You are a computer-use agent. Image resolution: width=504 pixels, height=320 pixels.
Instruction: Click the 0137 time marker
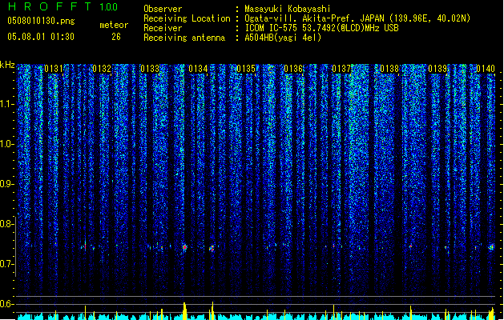(341, 69)
